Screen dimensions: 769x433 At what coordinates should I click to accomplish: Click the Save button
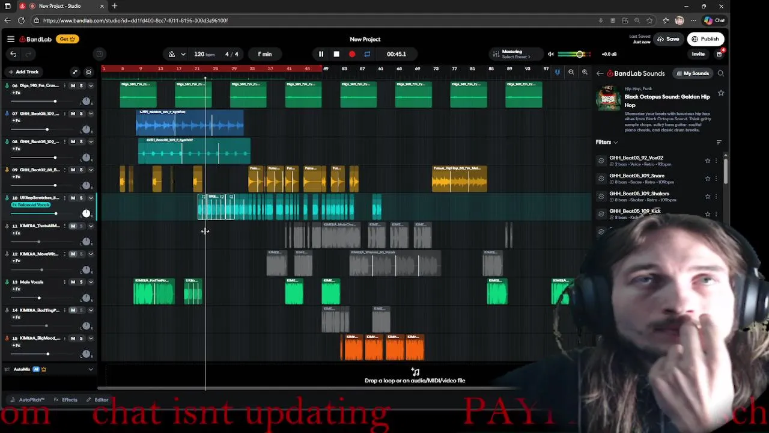pos(668,39)
